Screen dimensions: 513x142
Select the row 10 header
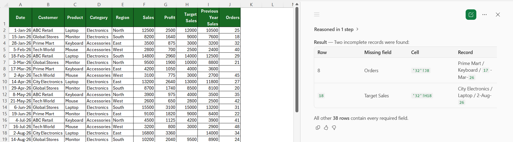point(5,82)
